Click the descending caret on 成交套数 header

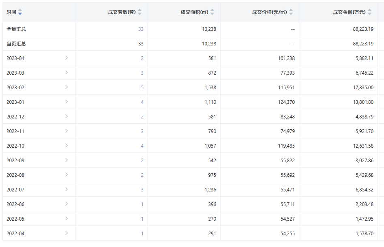[139, 14]
